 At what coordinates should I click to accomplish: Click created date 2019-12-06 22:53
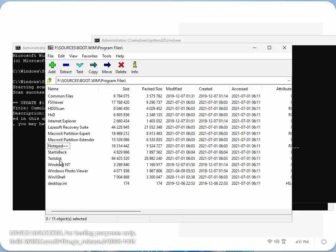[x=213, y=183]
